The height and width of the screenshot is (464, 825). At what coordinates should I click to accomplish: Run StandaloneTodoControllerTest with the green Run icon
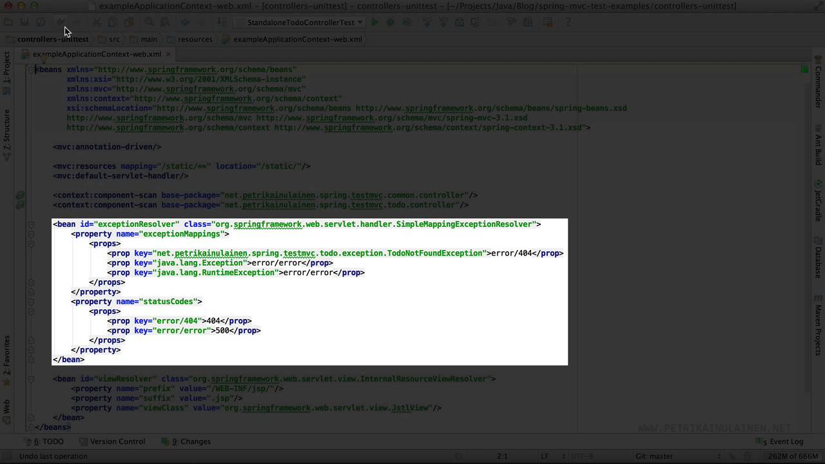point(374,22)
